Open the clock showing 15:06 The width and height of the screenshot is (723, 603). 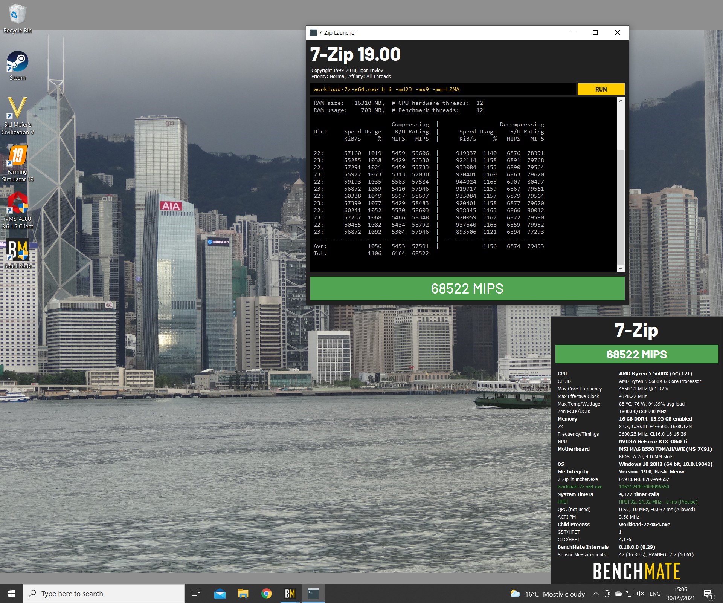[x=680, y=594]
